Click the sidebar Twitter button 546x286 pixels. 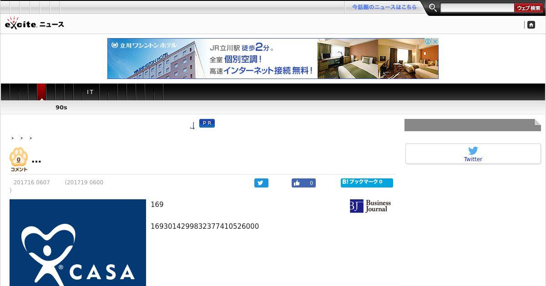473,154
